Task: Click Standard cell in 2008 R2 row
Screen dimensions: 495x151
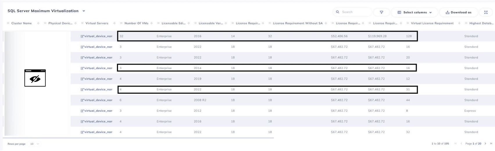Action: pos(471,100)
